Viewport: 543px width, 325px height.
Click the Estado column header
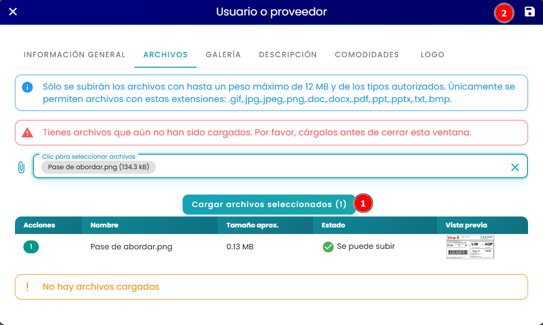tap(375, 225)
